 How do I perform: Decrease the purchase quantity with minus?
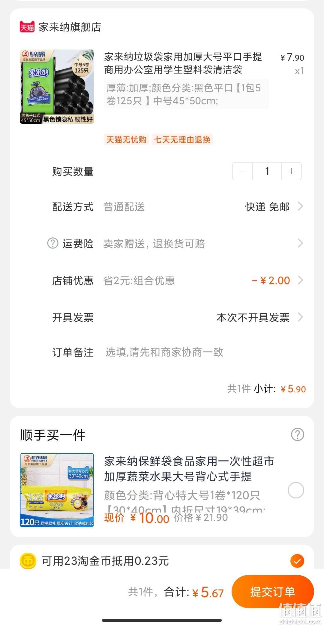click(242, 171)
